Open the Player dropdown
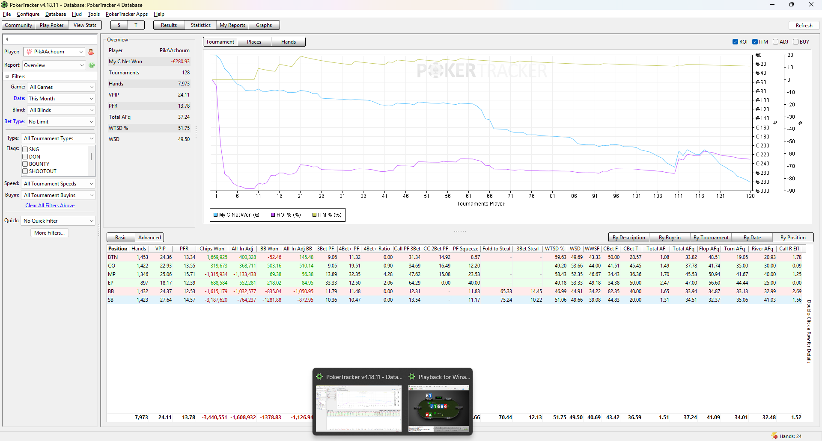 point(54,52)
